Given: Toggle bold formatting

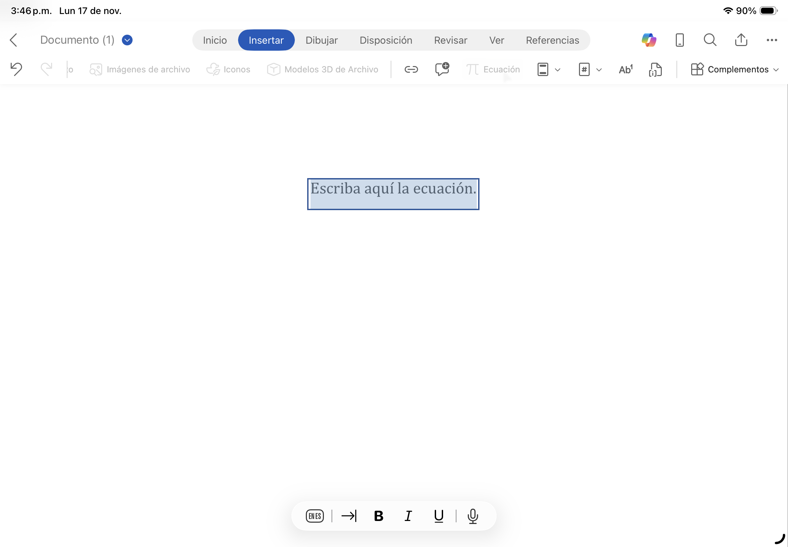Looking at the screenshot, I should pos(378,516).
